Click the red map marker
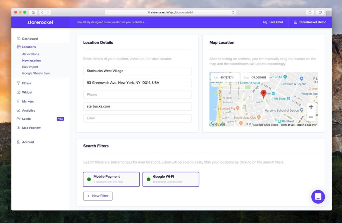The height and width of the screenshot is (223, 342). coord(264,94)
